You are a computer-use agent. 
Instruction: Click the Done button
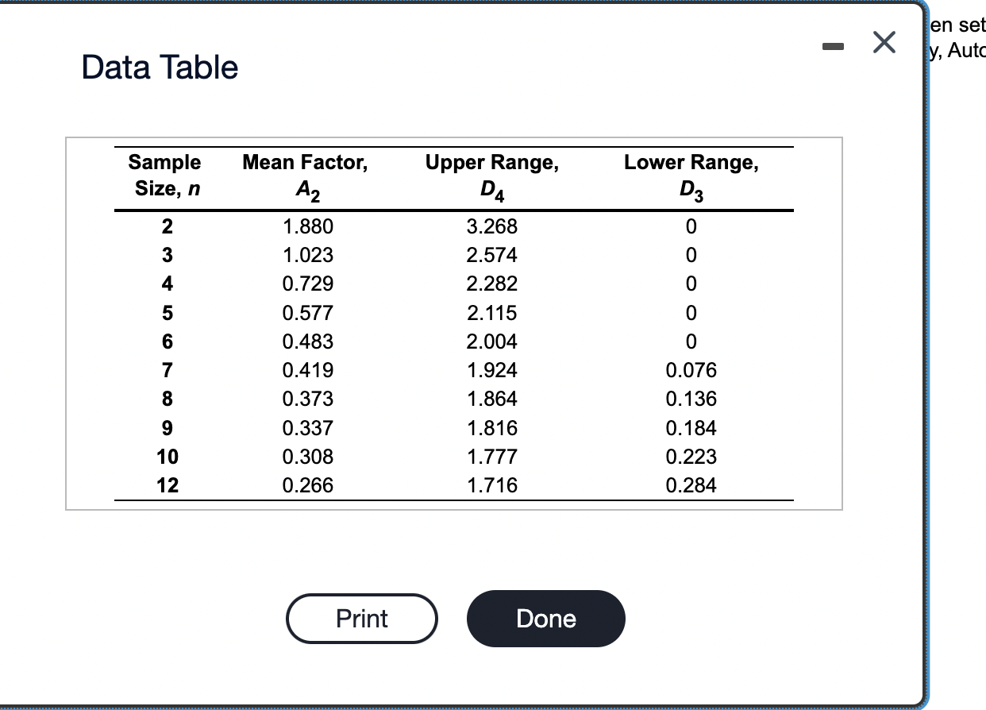point(545,618)
